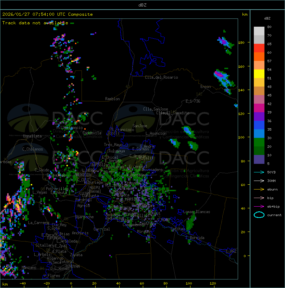Select the 54 dBZ yellow color swatch
Viewport: 285px width, 288px height.
[x=259, y=74]
